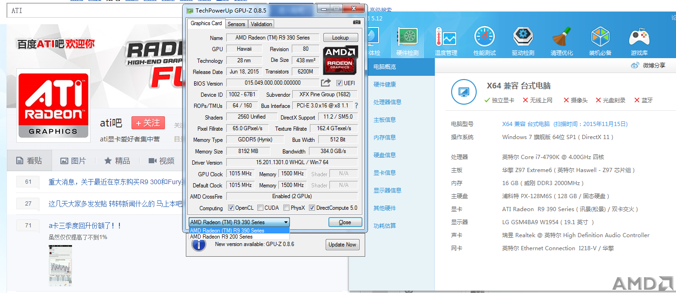Screen dimensions: 676x293
Task: Open the GPU selection dropdown arrow
Action: [286, 222]
